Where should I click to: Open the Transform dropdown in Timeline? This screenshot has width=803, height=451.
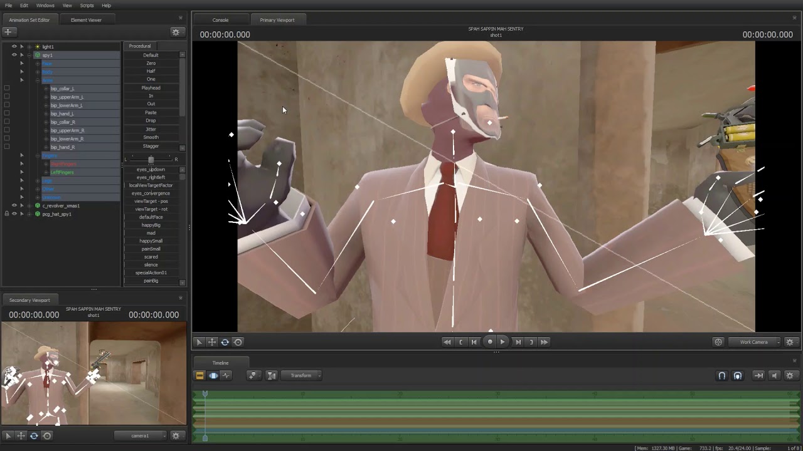click(x=302, y=376)
